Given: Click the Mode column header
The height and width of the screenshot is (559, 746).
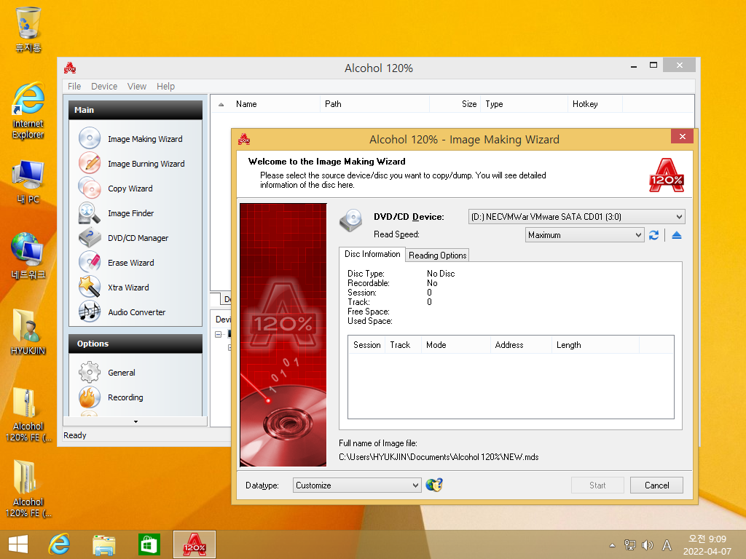Looking at the screenshot, I should 456,345.
